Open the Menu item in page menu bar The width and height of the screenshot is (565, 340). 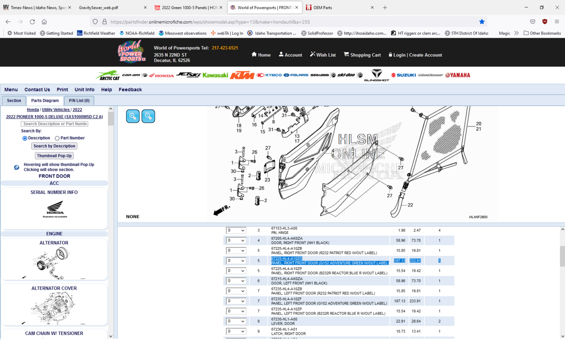(x=11, y=90)
